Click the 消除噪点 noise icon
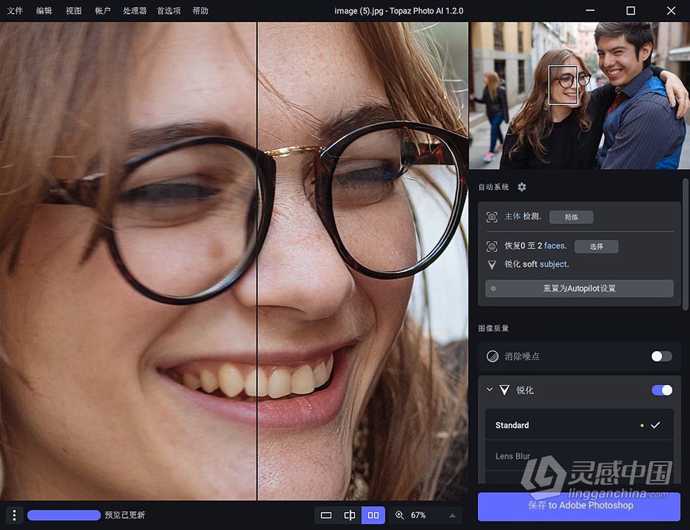This screenshot has height=530, width=690. point(492,356)
